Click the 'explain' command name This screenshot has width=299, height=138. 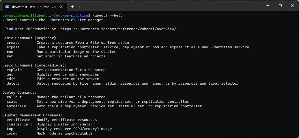[14, 70]
